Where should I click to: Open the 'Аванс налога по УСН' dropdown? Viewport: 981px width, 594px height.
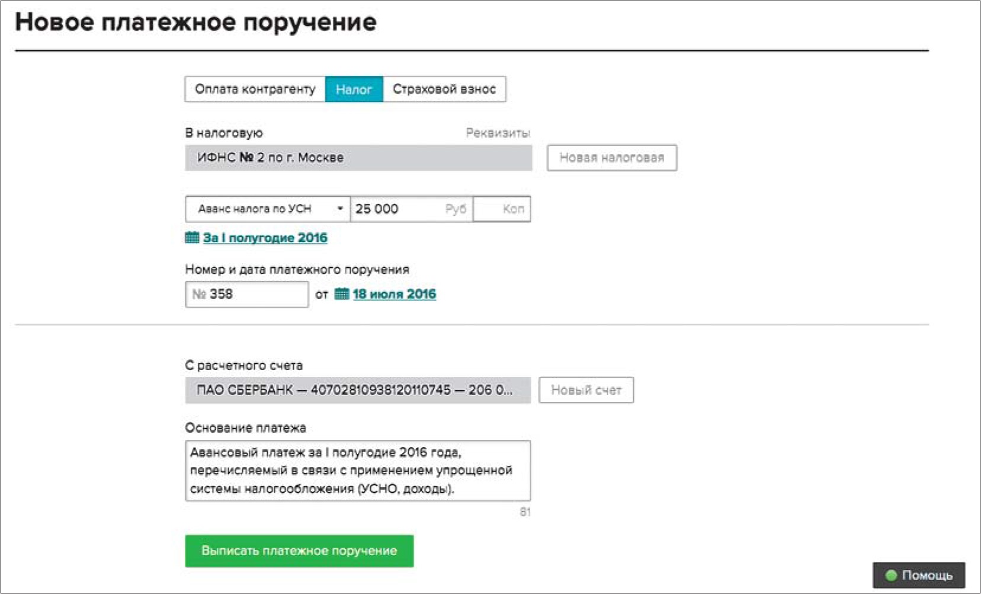pyautogui.click(x=268, y=209)
